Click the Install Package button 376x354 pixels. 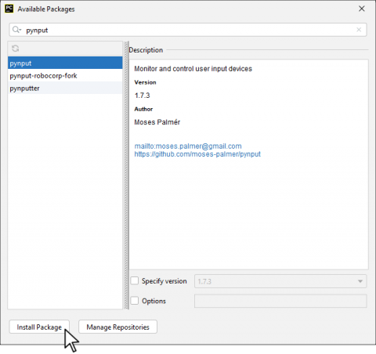point(39,327)
